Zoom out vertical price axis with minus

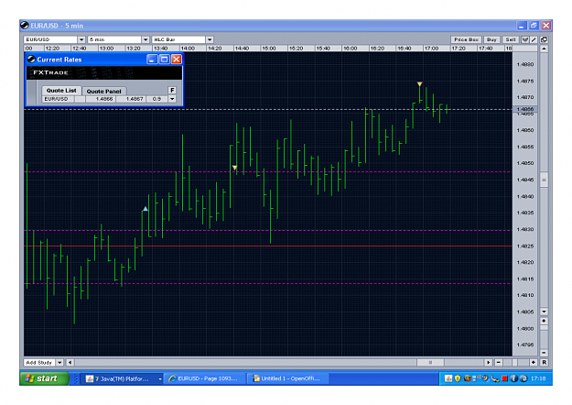[544, 353]
